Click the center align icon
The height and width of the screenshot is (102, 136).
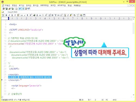(x=52, y=15)
